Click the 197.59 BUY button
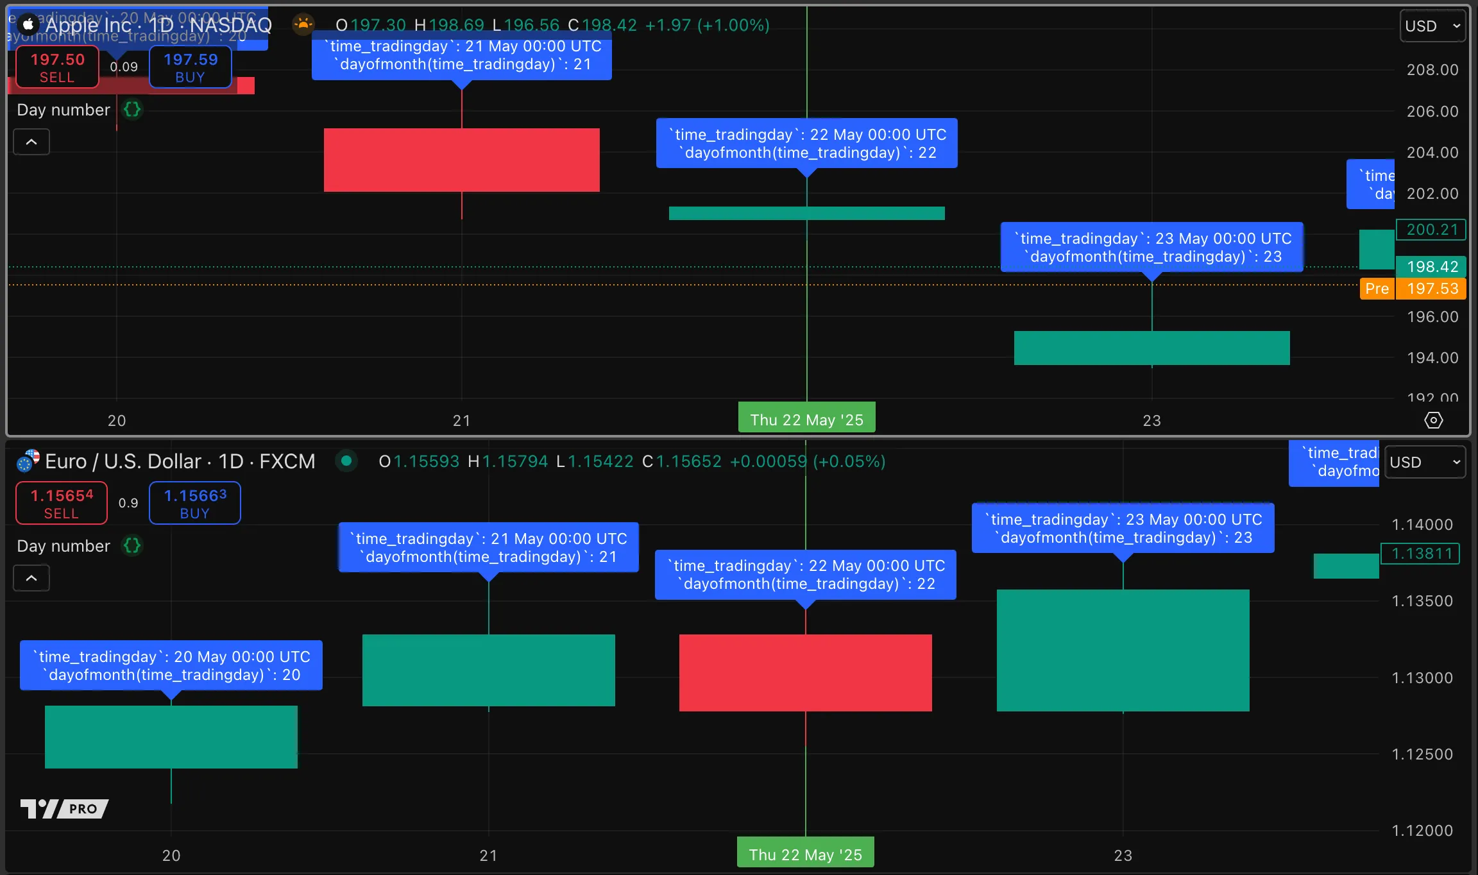Image resolution: width=1478 pixels, height=875 pixels. (190, 67)
